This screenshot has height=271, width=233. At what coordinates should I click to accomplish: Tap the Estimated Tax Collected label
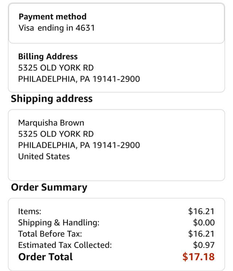(65, 245)
